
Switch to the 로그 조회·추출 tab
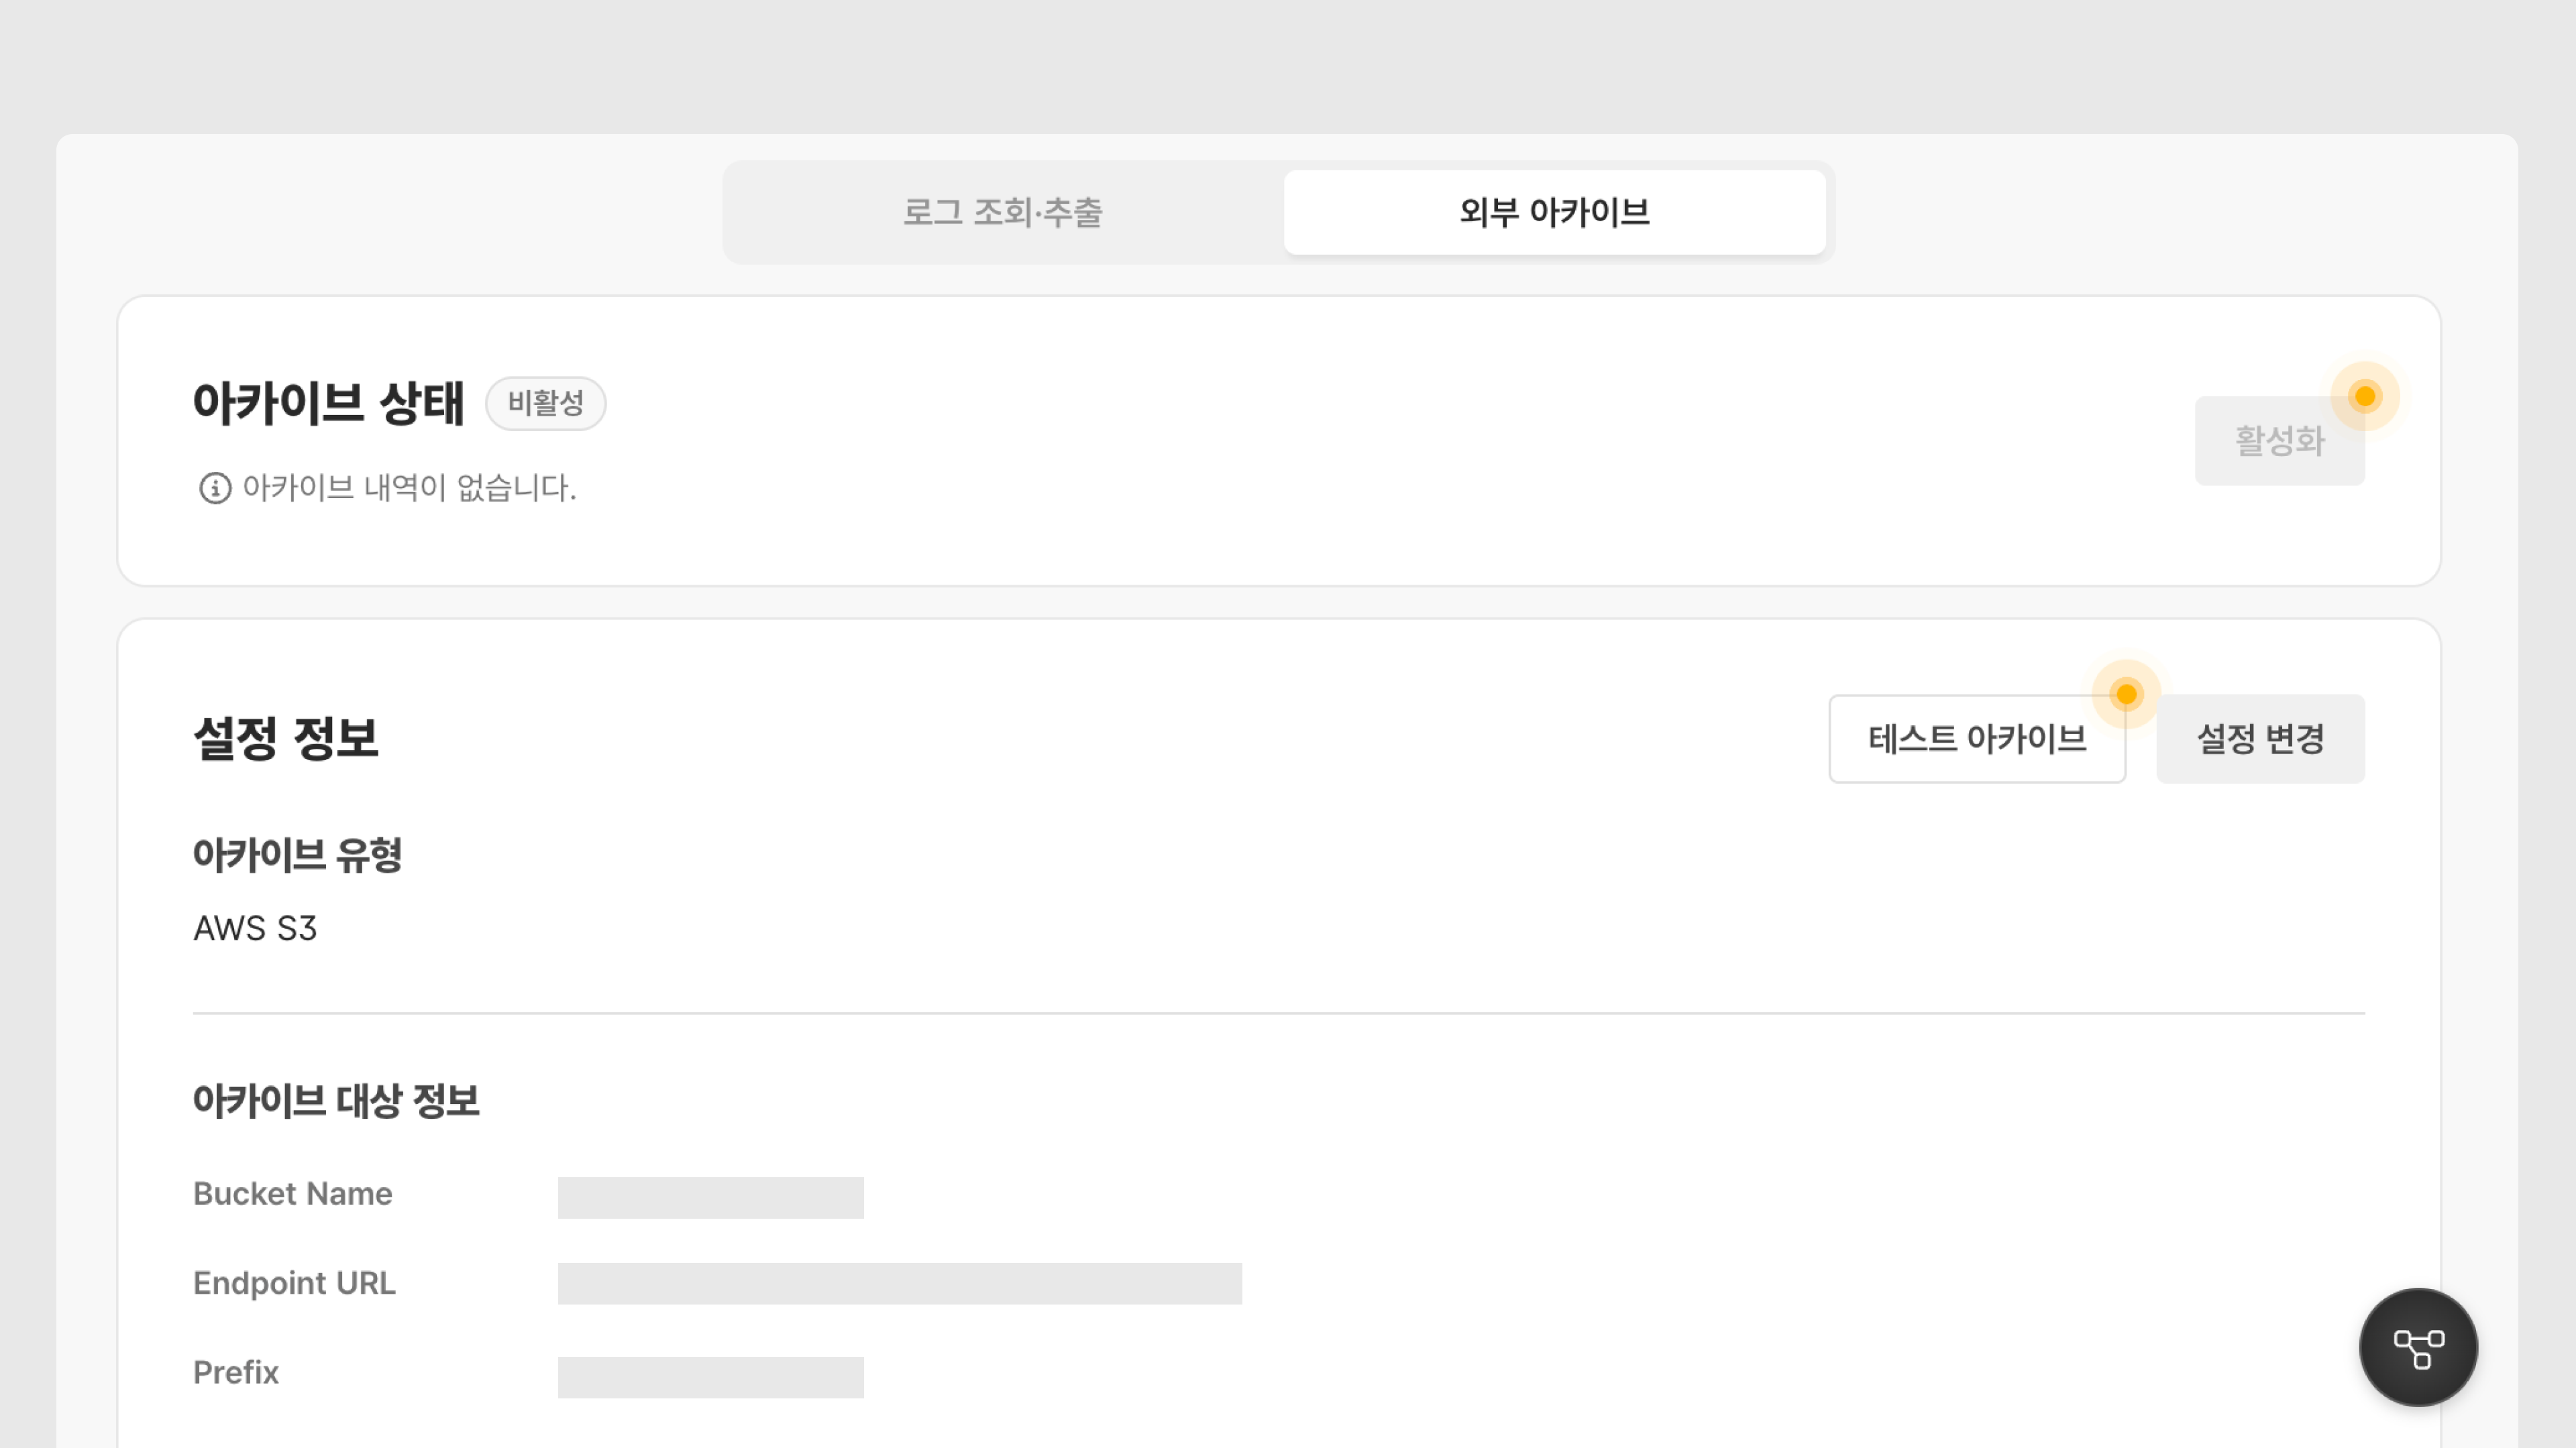coord(1003,213)
